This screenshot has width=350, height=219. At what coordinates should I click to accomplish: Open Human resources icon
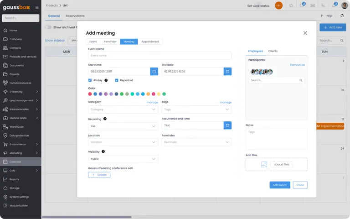(x=5, y=83)
